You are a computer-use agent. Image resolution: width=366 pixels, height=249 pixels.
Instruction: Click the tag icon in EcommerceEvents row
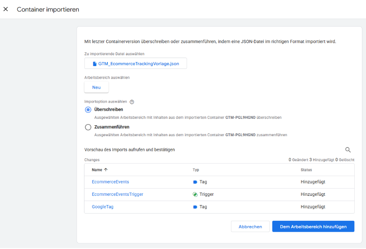195,182
